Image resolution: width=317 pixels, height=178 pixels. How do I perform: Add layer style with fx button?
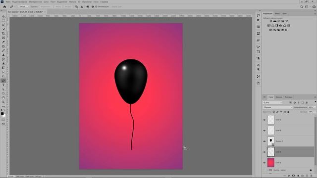point(289,176)
